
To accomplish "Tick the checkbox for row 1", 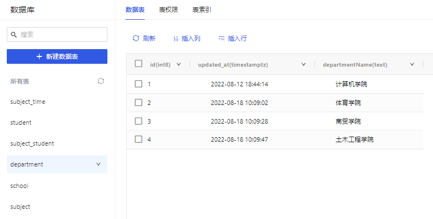I will (x=138, y=84).
